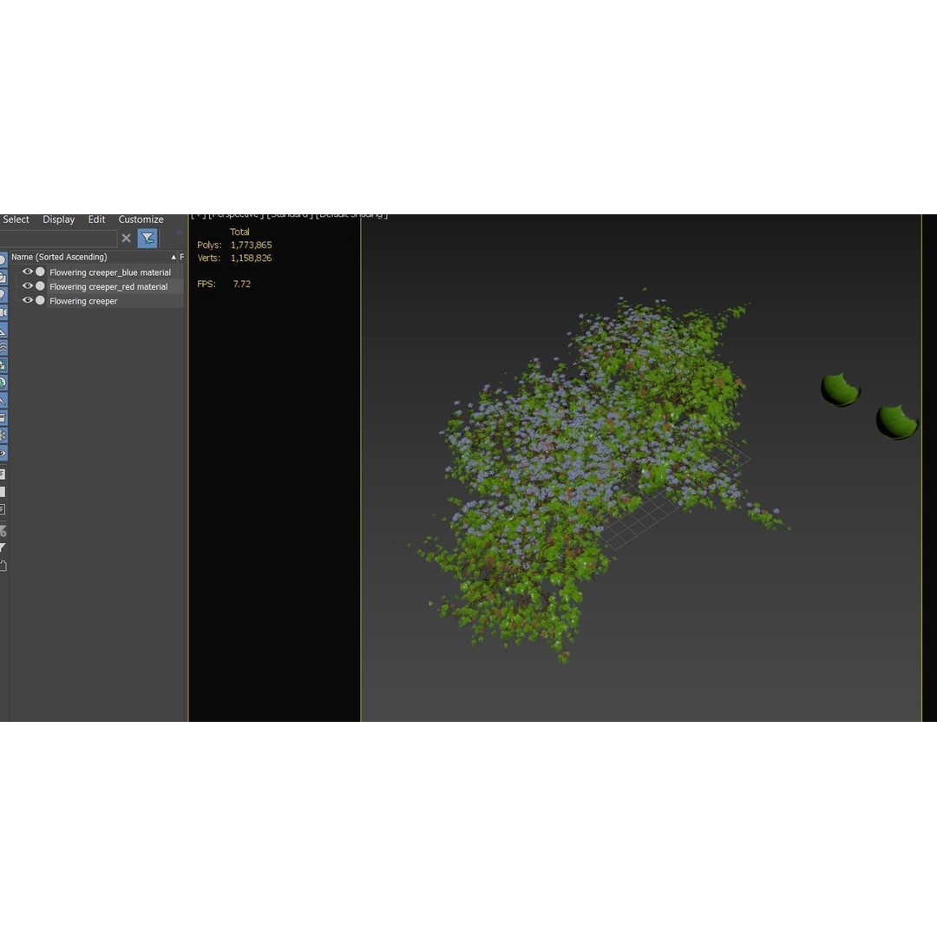Image resolution: width=937 pixels, height=937 pixels.
Task: Click the FPS value 7.72
Action: pos(241,284)
